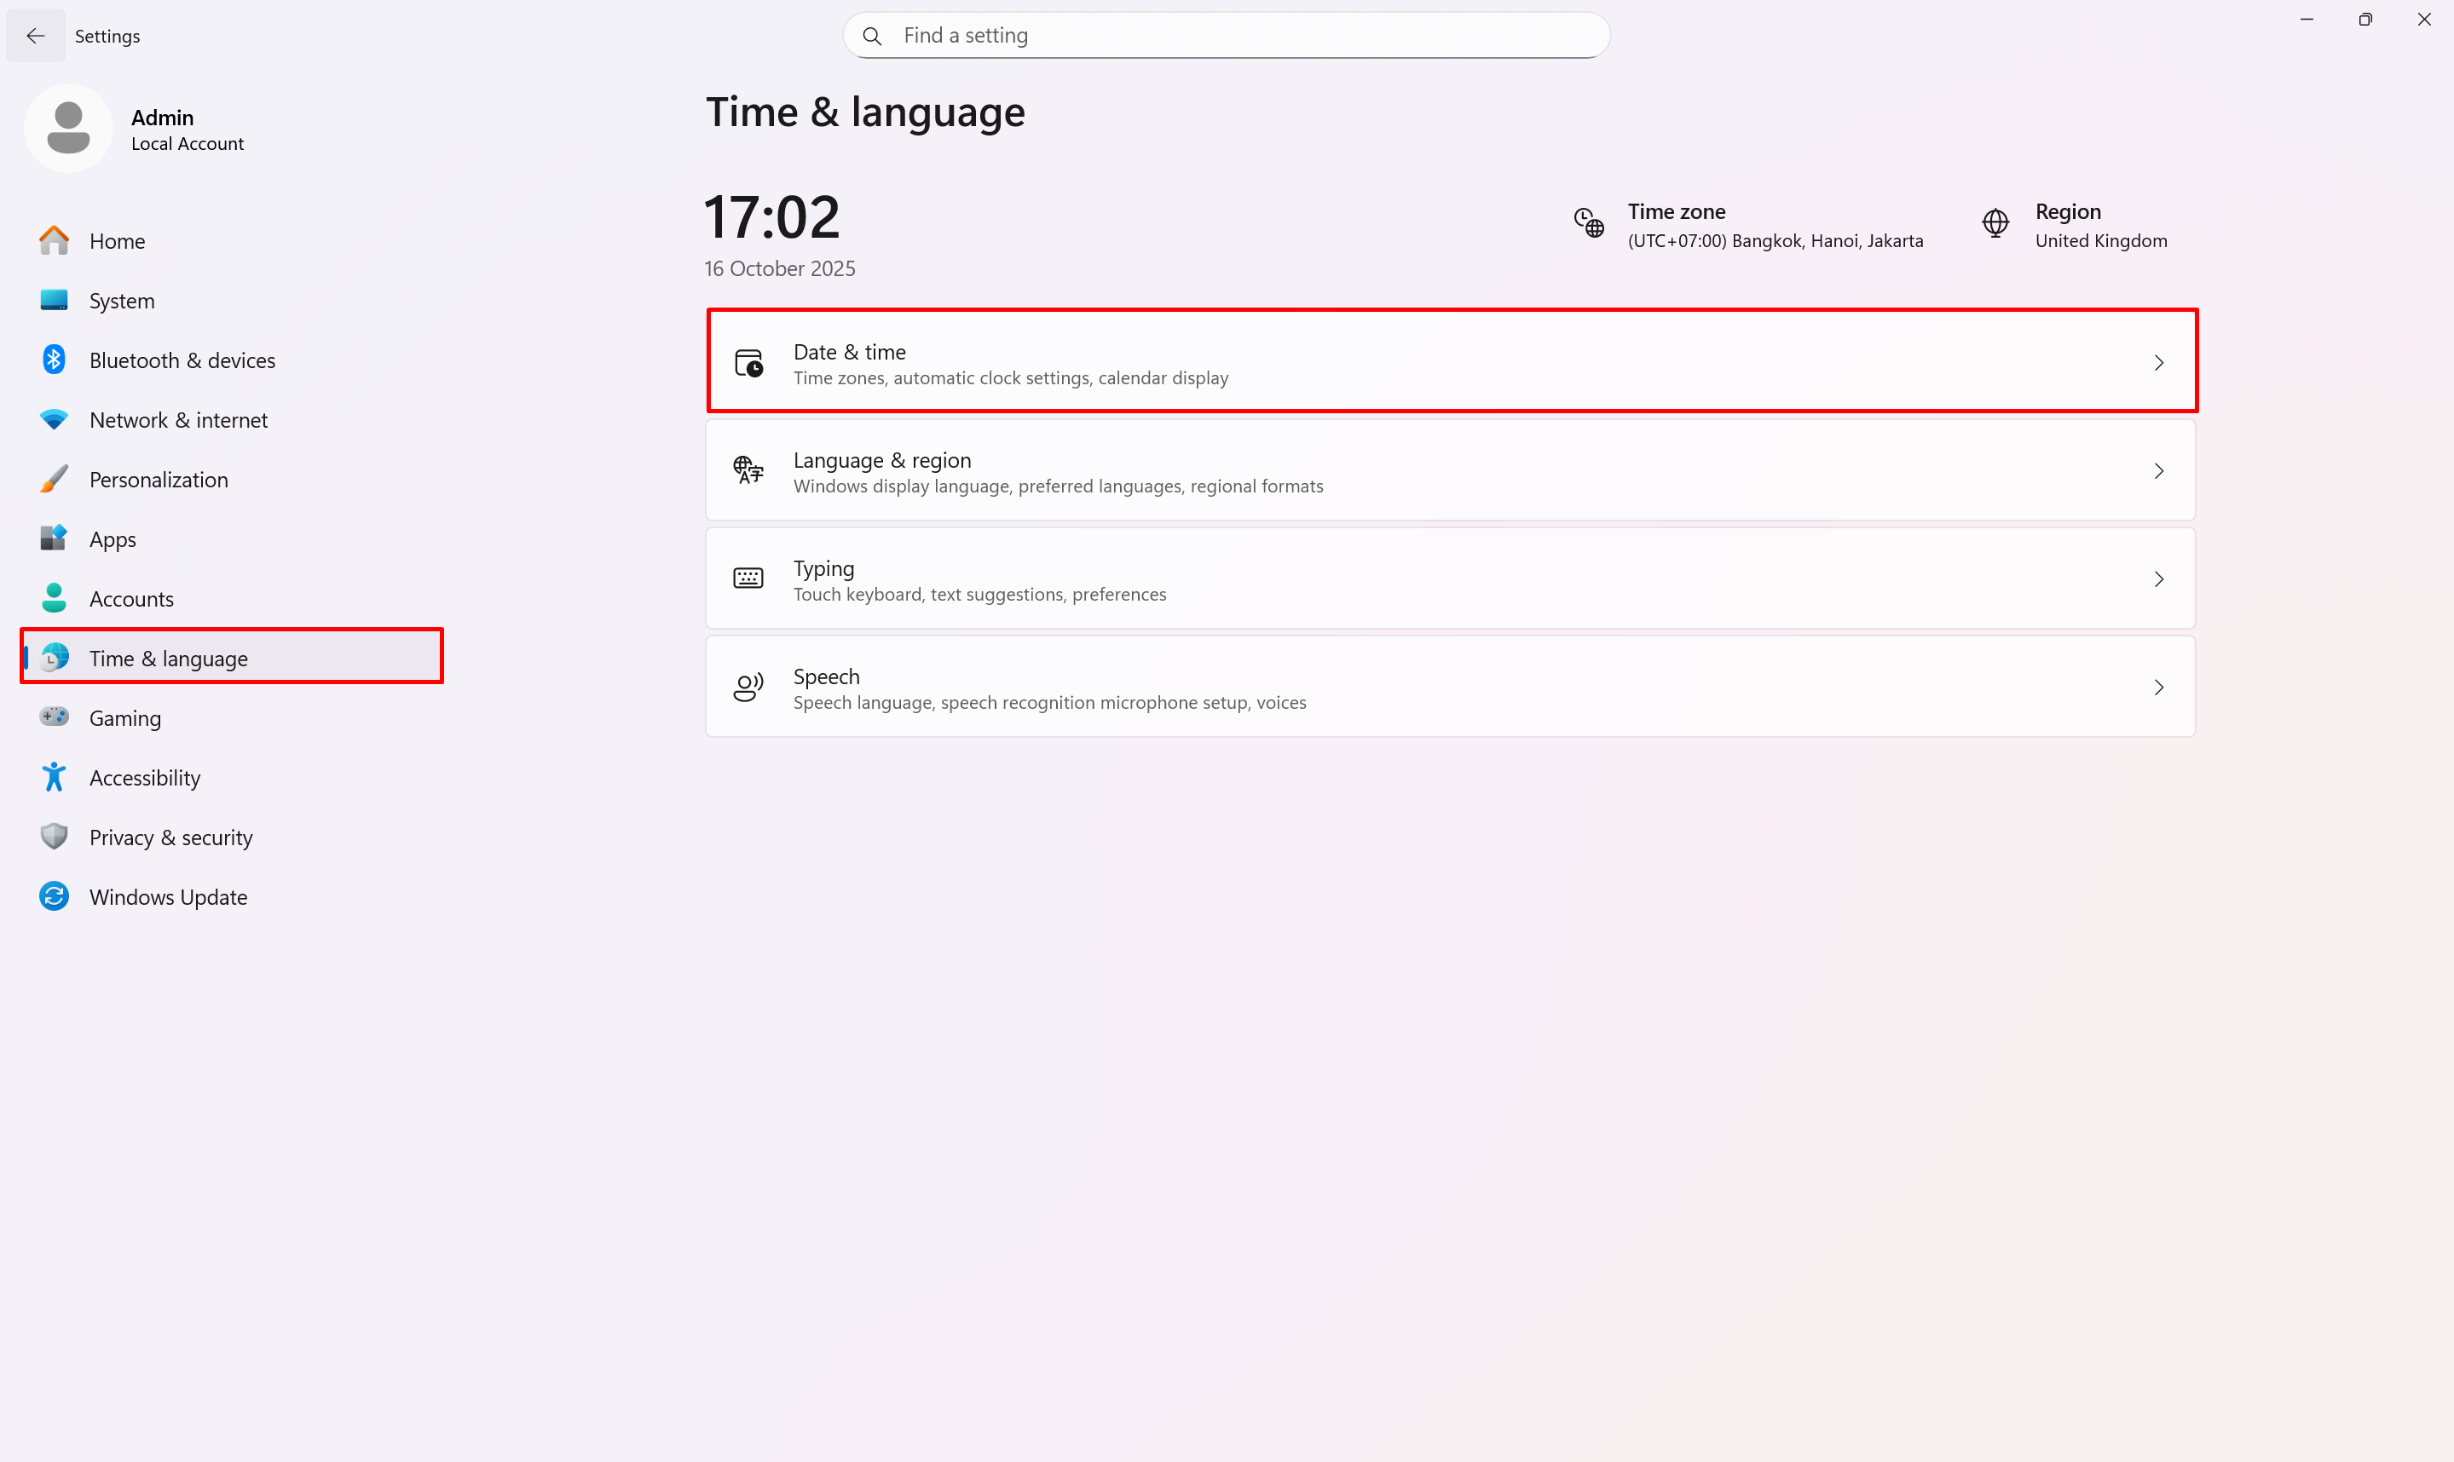The image size is (2454, 1462).
Task: Click the Personalization paintbrush icon
Action: pyautogui.click(x=55, y=479)
